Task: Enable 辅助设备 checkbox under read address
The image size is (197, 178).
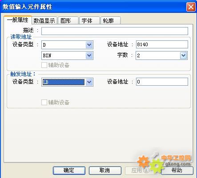Action: click(44, 65)
